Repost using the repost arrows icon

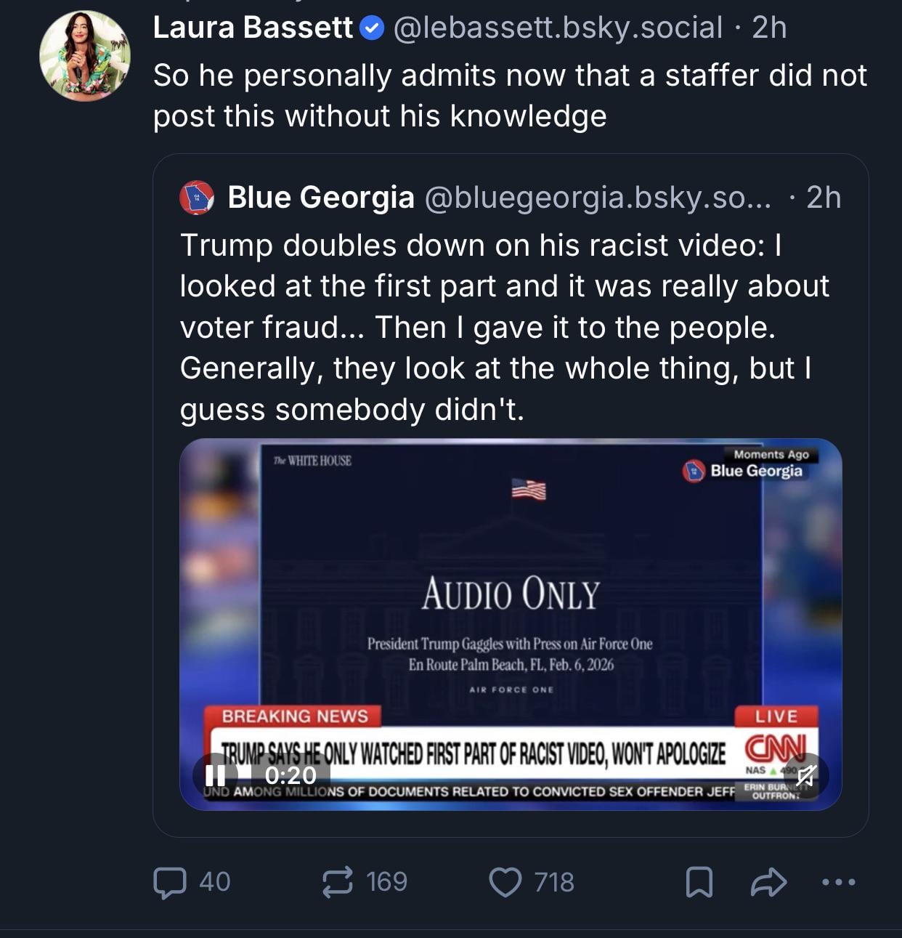coord(338,882)
